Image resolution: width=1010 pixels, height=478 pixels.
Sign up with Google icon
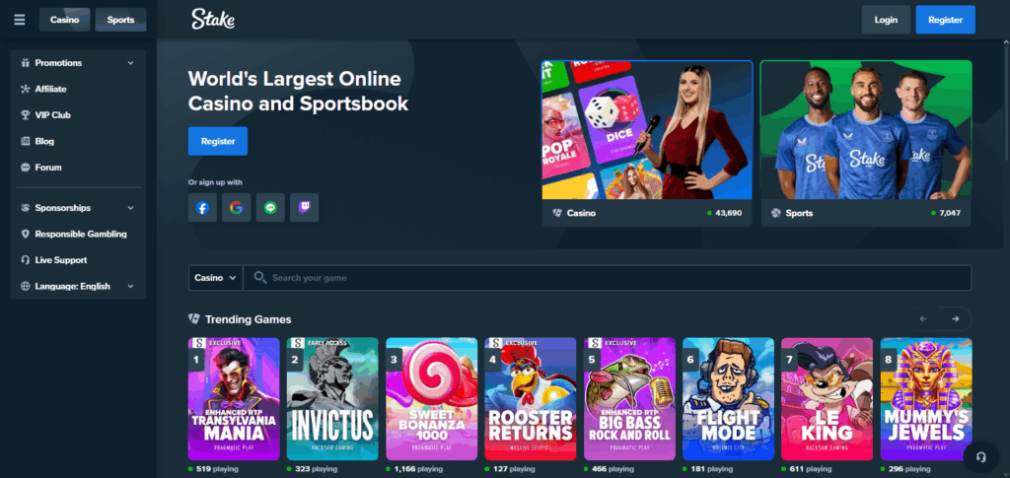pyautogui.click(x=237, y=208)
